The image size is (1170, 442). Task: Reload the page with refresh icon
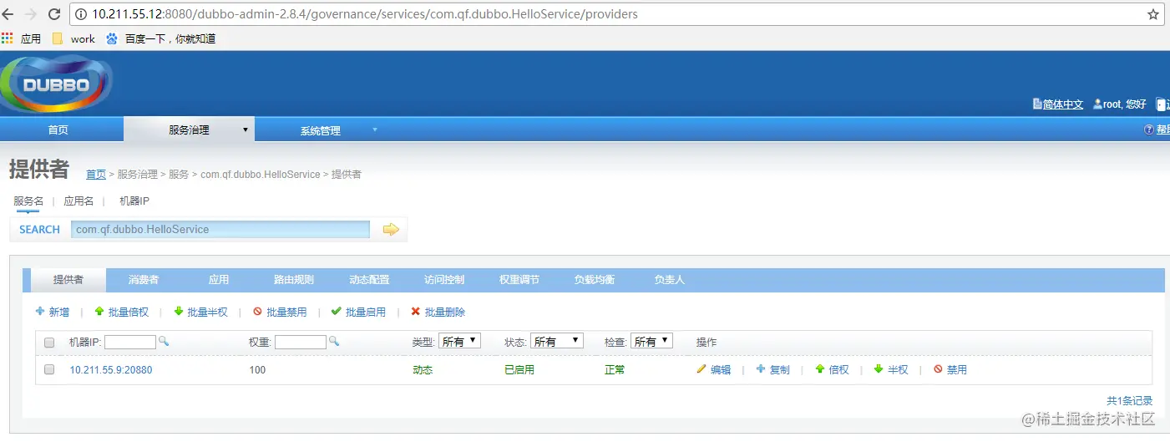pos(54,14)
